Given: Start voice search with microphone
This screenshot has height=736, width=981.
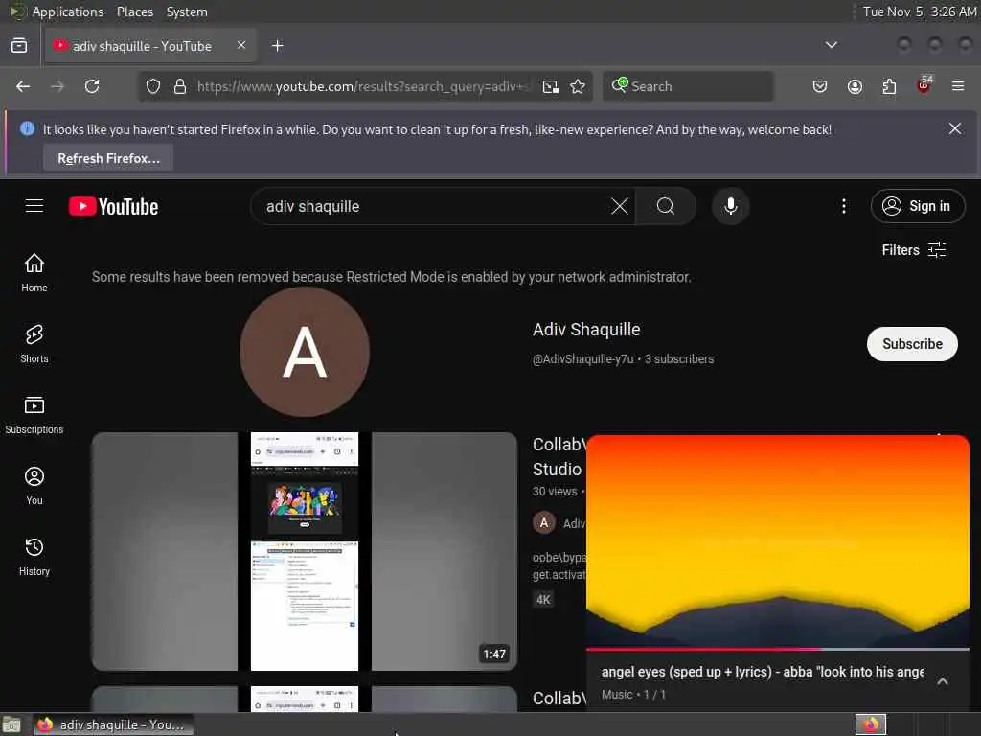Looking at the screenshot, I should coord(730,206).
